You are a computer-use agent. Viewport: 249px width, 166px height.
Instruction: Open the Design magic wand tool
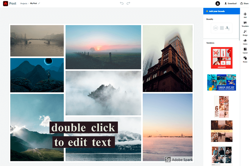coord(245,33)
